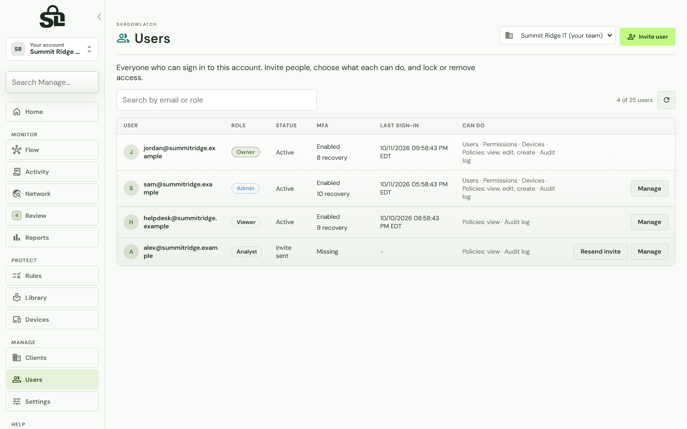Click the ShadowLatch logo
The image size is (687, 429).
click(x=52, y=17)
